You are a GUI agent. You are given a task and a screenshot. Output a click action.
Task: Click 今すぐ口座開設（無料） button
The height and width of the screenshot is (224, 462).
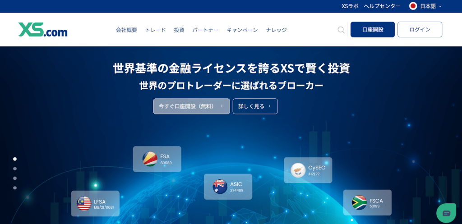(191, 106)
